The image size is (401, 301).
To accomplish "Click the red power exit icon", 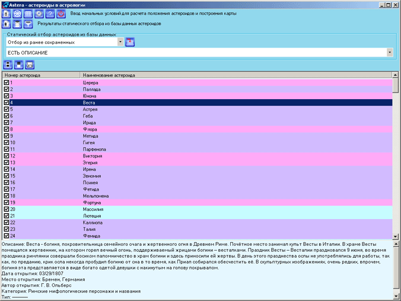I will coord(61,13).
